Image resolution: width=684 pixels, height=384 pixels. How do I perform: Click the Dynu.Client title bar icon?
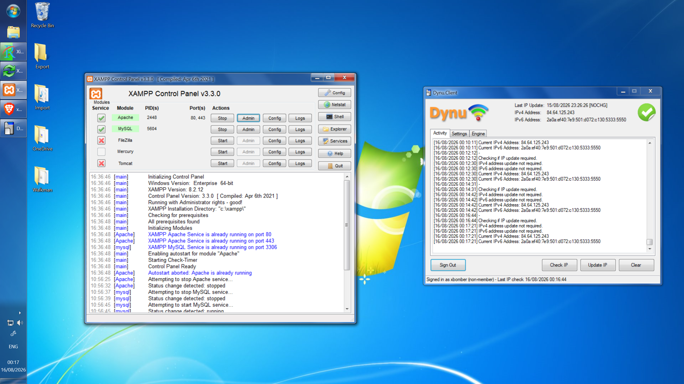coord(429,93)
